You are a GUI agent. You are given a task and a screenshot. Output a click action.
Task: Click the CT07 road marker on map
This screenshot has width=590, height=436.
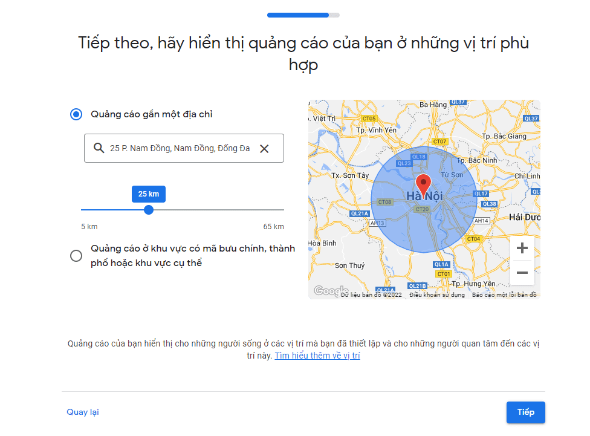point(439,142)
